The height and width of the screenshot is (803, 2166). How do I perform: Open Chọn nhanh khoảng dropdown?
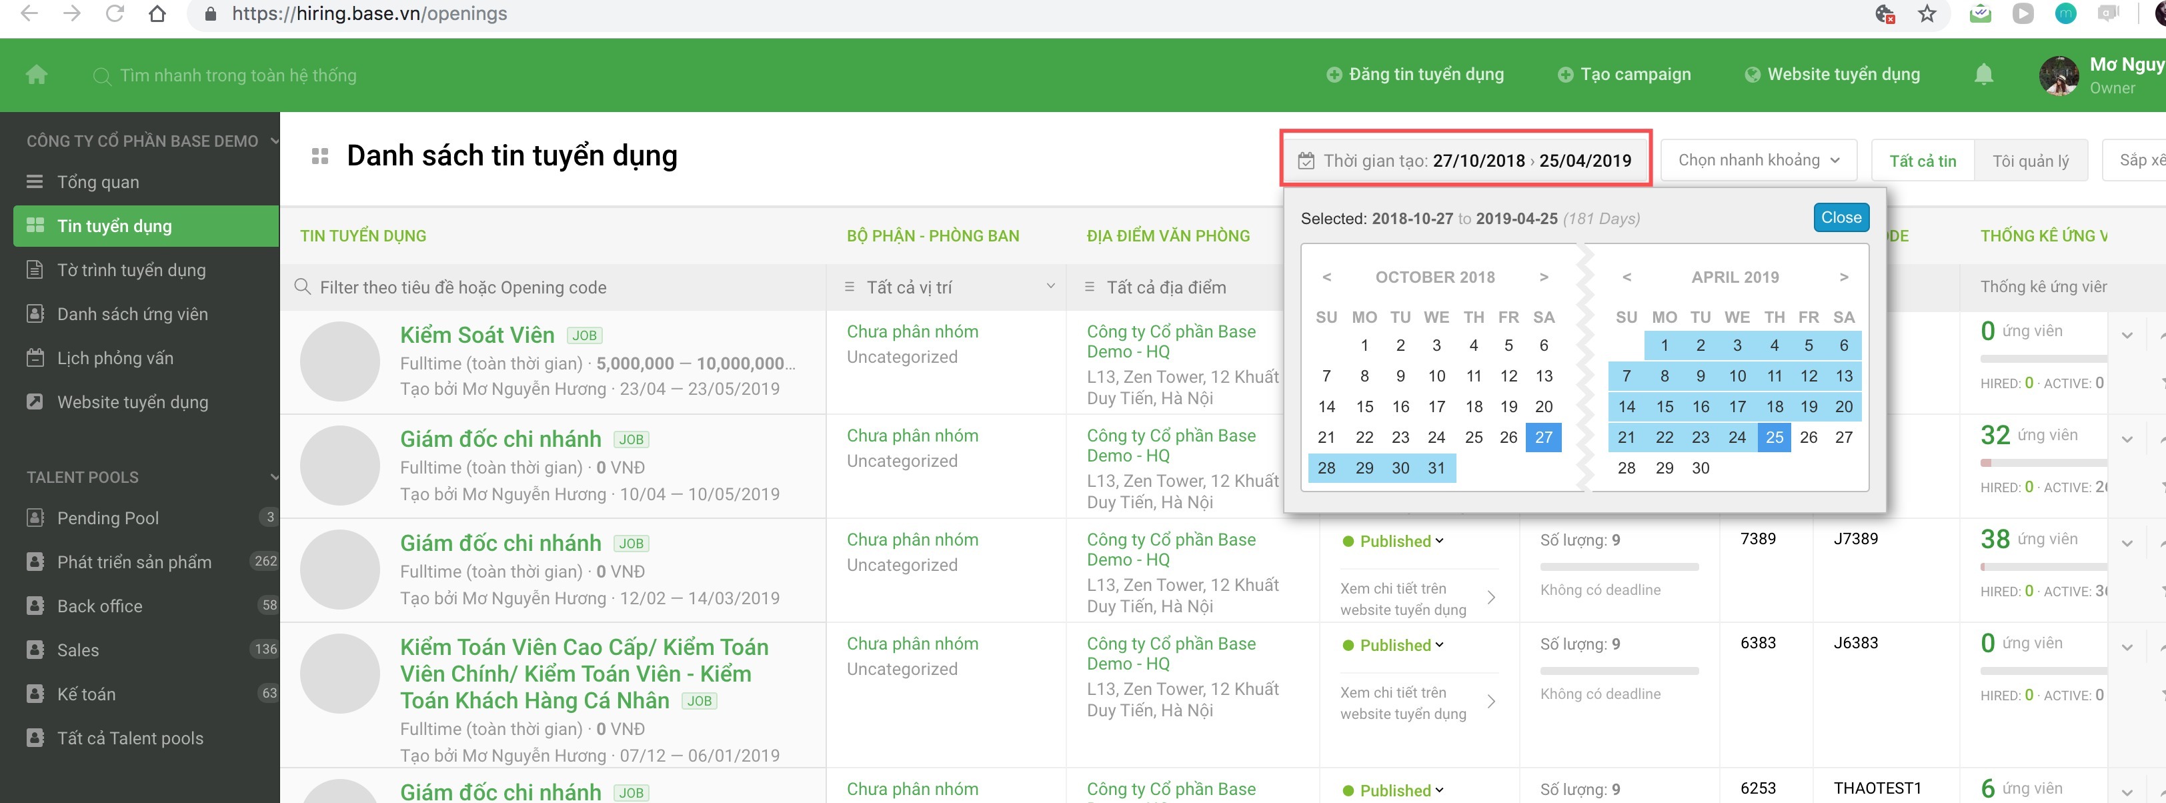(x=1758, y=160)
